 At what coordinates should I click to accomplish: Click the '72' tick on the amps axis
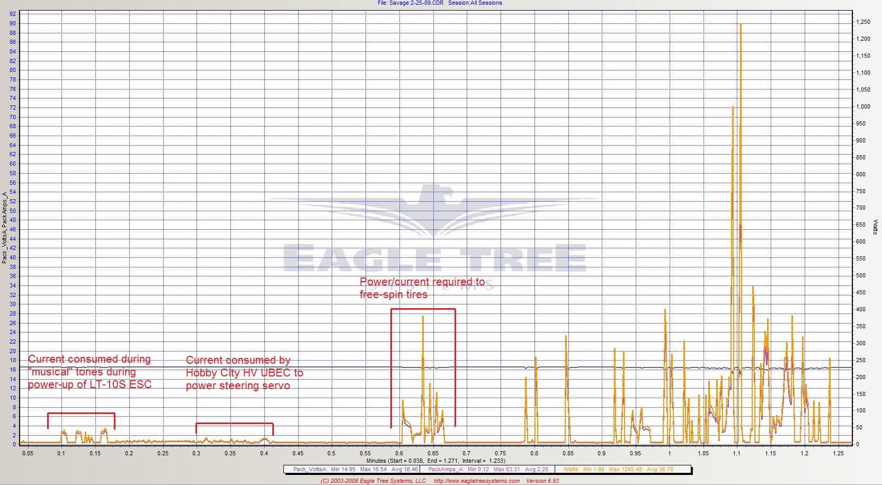(13, 107)
